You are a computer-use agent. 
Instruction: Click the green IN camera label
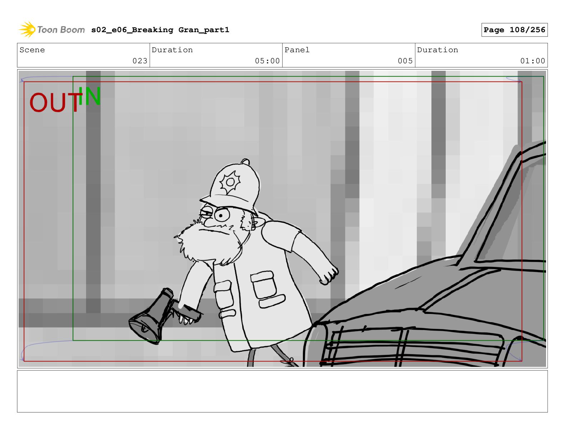[x=89, y=96]
